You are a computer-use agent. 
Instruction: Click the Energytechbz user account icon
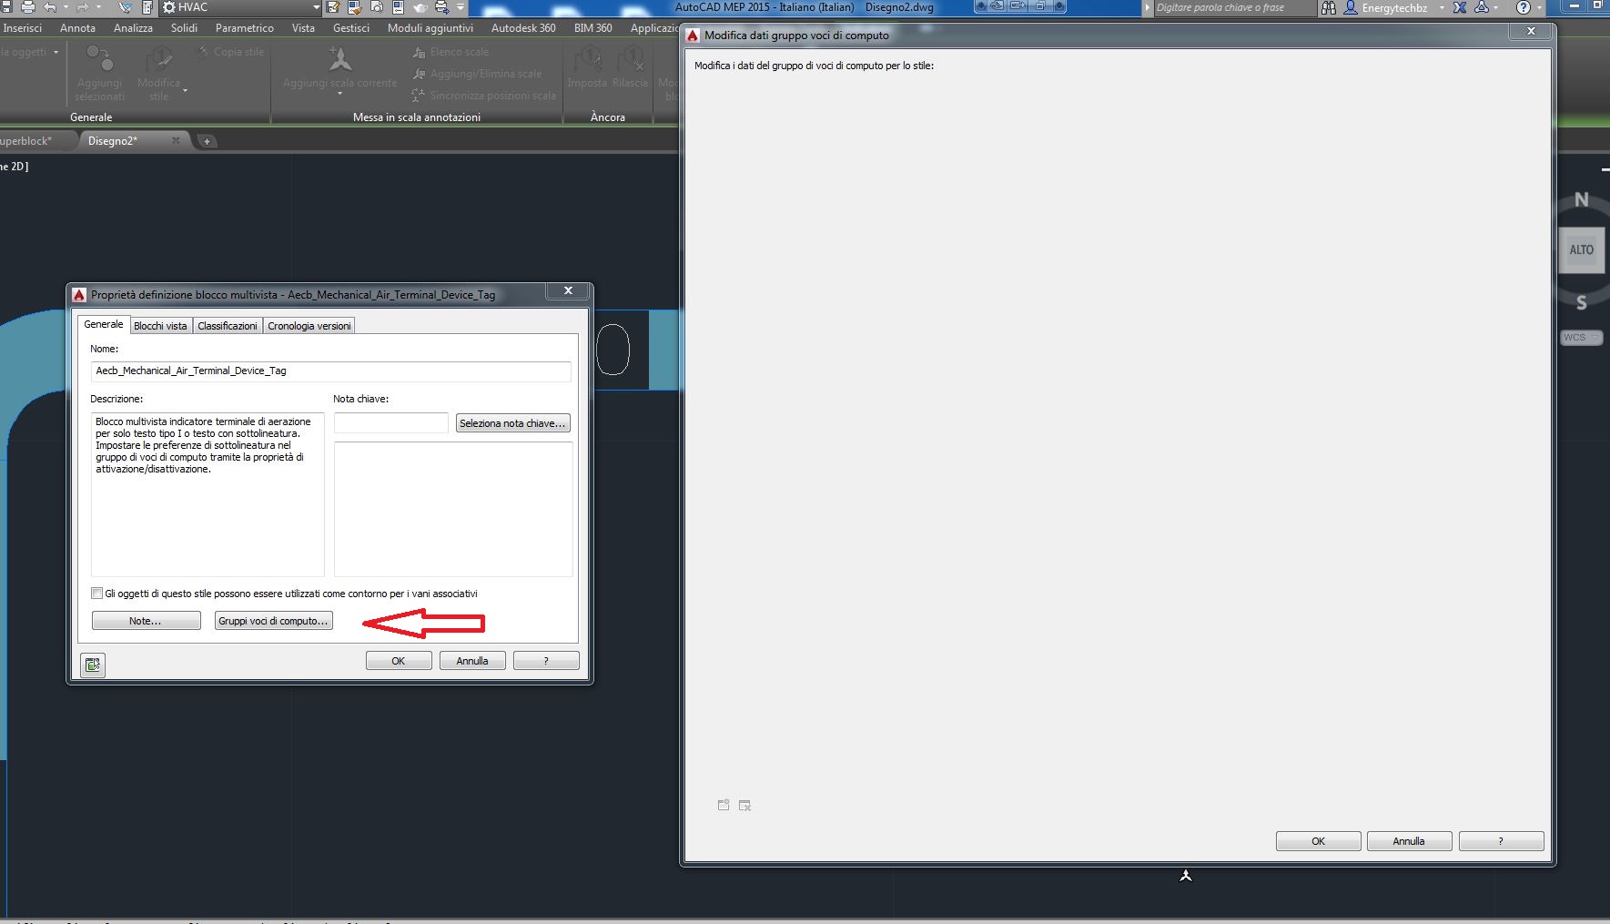(x=1350, y=7)
